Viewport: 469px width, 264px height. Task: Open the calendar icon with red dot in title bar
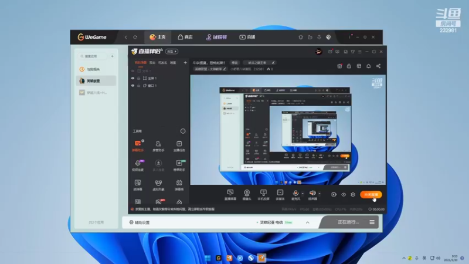[330, 52]
